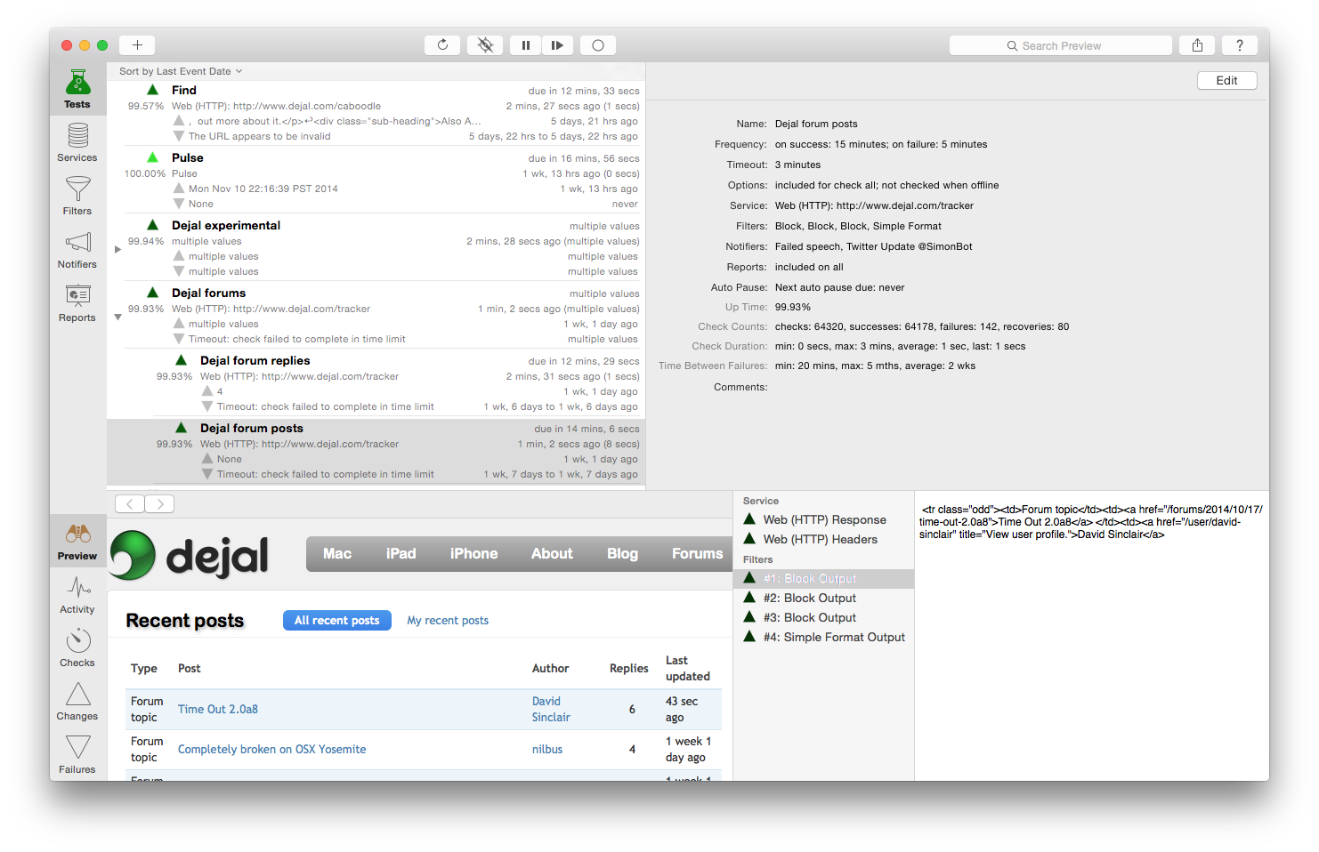Click the Replies column header
The height and width of the screenshot is (852, 1319).
pyautogui.click(x=628, y=668)
